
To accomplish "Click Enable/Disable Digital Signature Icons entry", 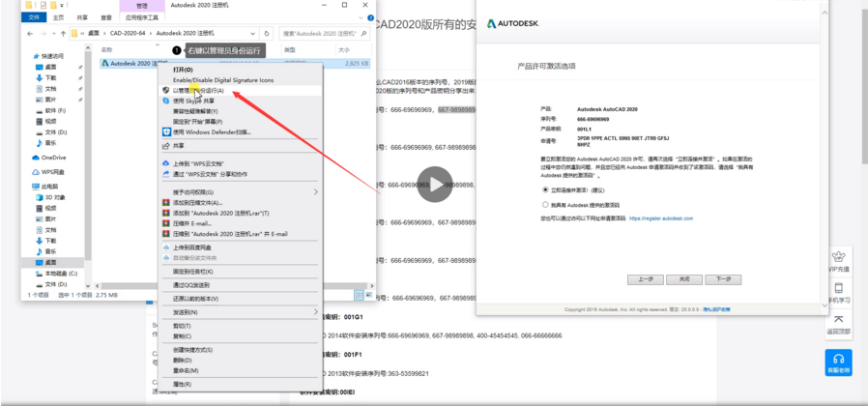I will point(223,80).
